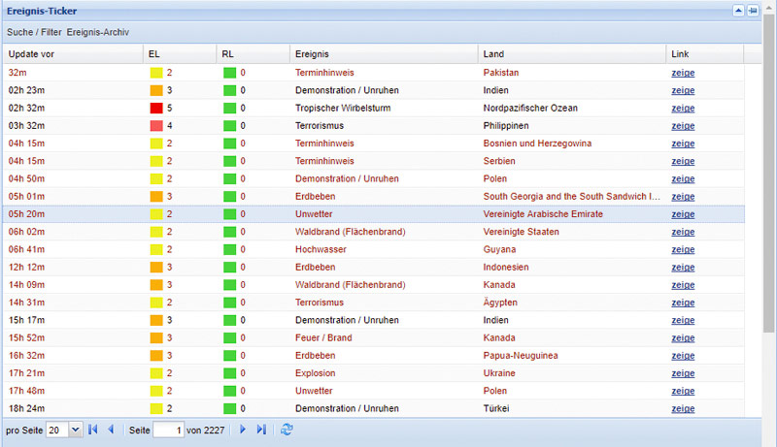Open zeige link for Philippinen Terrorismus
The height and width of the screenshot is (447, 777).
click(683, 126)
